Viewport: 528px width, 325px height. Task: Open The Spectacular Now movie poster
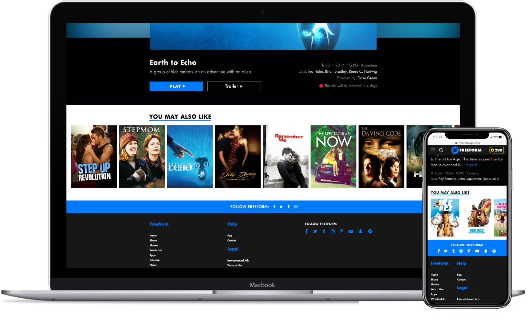pos(333,156)
